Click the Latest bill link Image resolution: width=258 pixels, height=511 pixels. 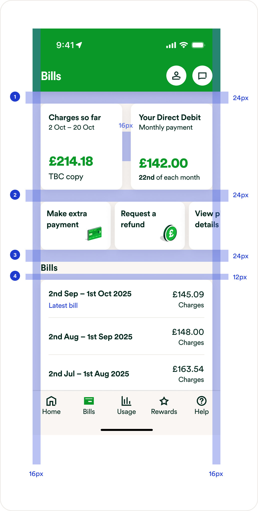click(x=63, y=306)
